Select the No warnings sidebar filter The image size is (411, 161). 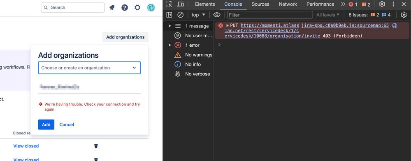pyautogui.click(x=193, y=55)
